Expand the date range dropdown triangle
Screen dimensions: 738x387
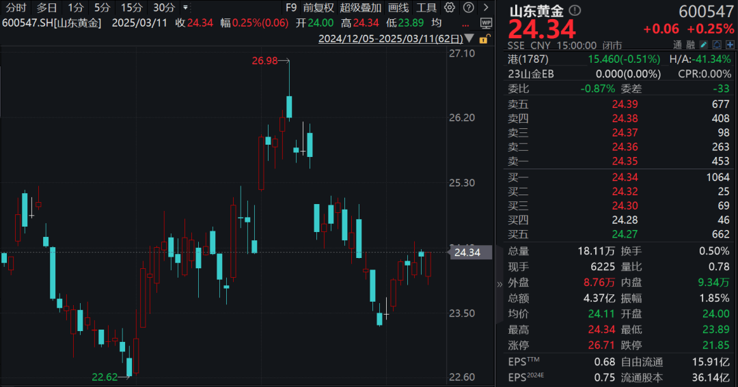pyautogui.click(x=469, y=38)
